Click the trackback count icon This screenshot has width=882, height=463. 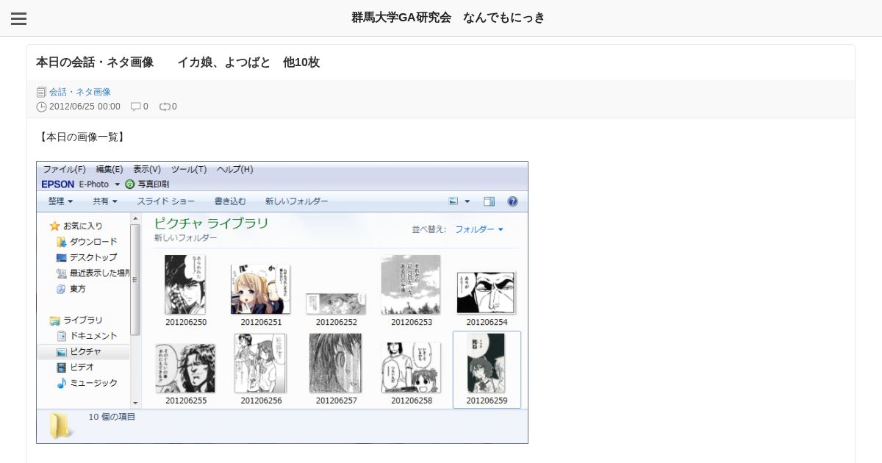[x=165, y=107]
